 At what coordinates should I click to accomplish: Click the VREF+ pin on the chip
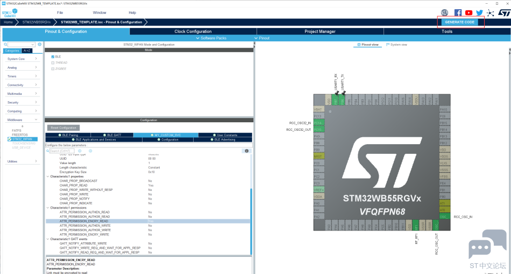coord(319,190)
